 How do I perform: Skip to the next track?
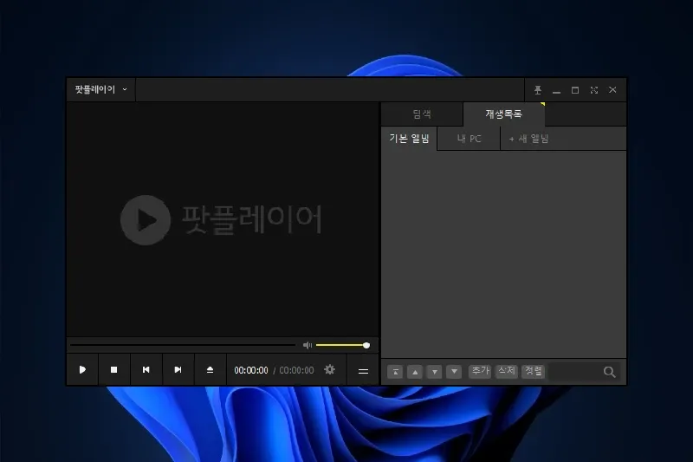pyautogui.click(x=178, y=369)
